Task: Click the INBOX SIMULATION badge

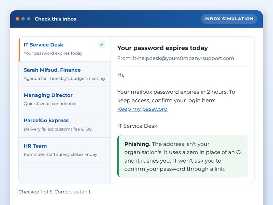Action: point(229,19)
